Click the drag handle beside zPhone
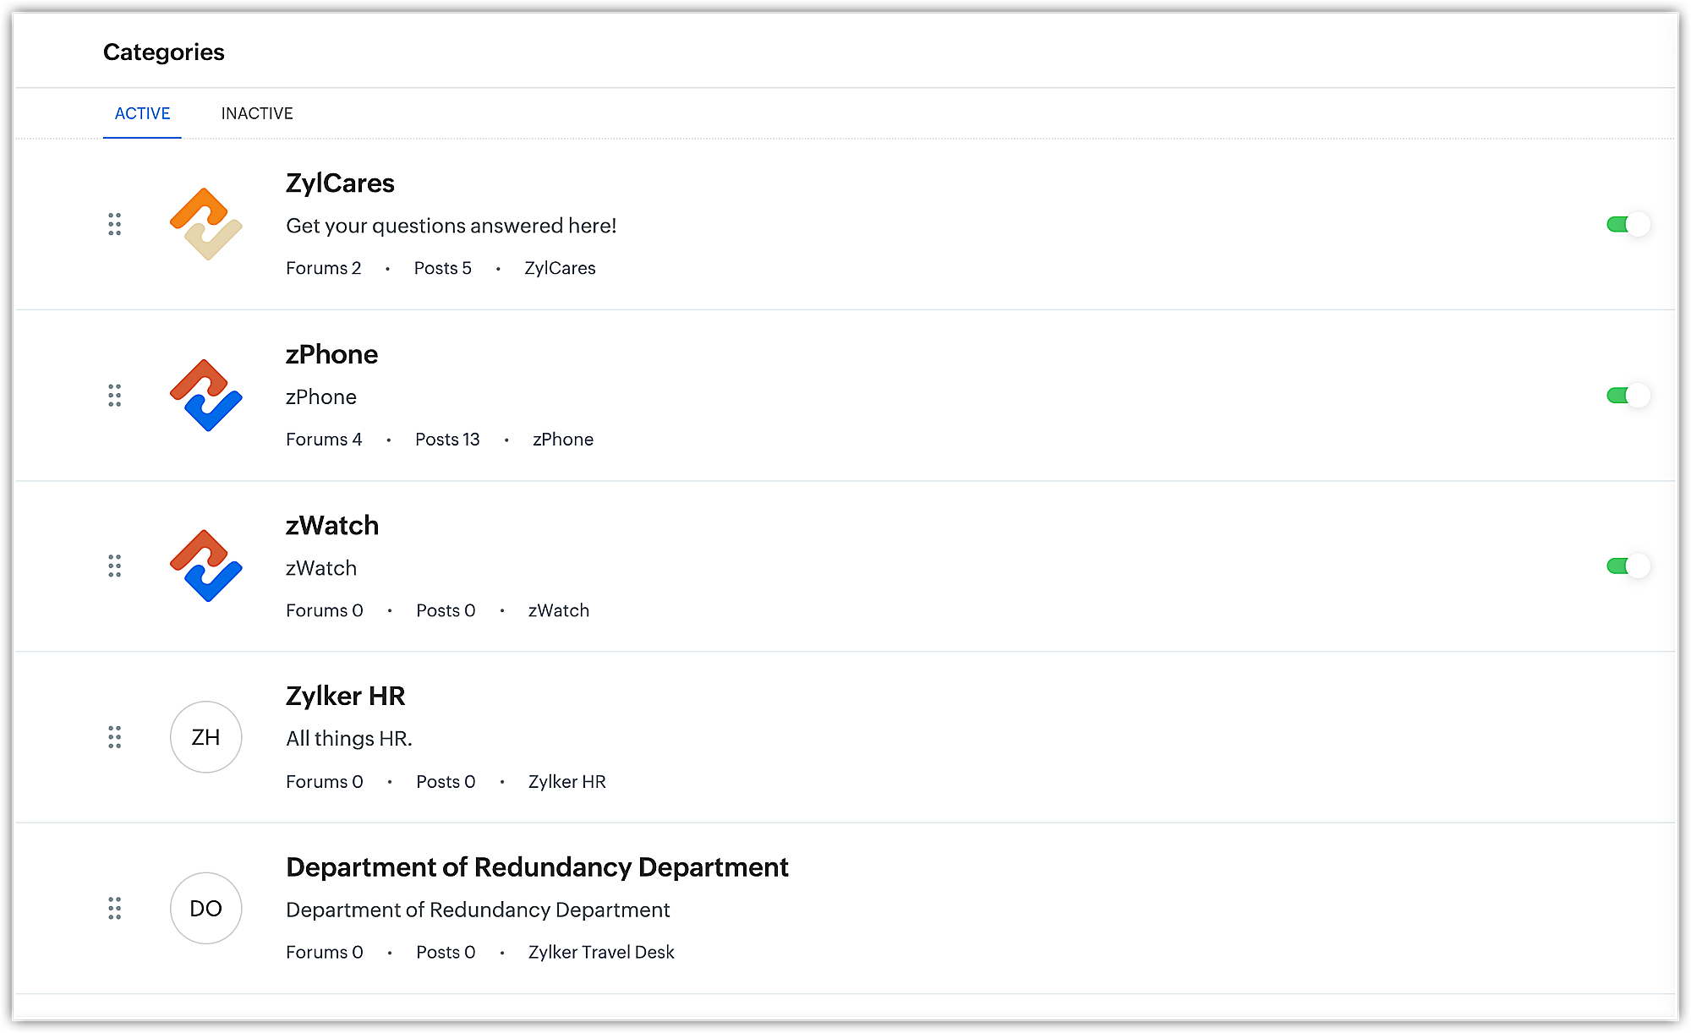The width and height of the screenshot is (1691, 1033). pyautogui.click(x=115, y=395)
